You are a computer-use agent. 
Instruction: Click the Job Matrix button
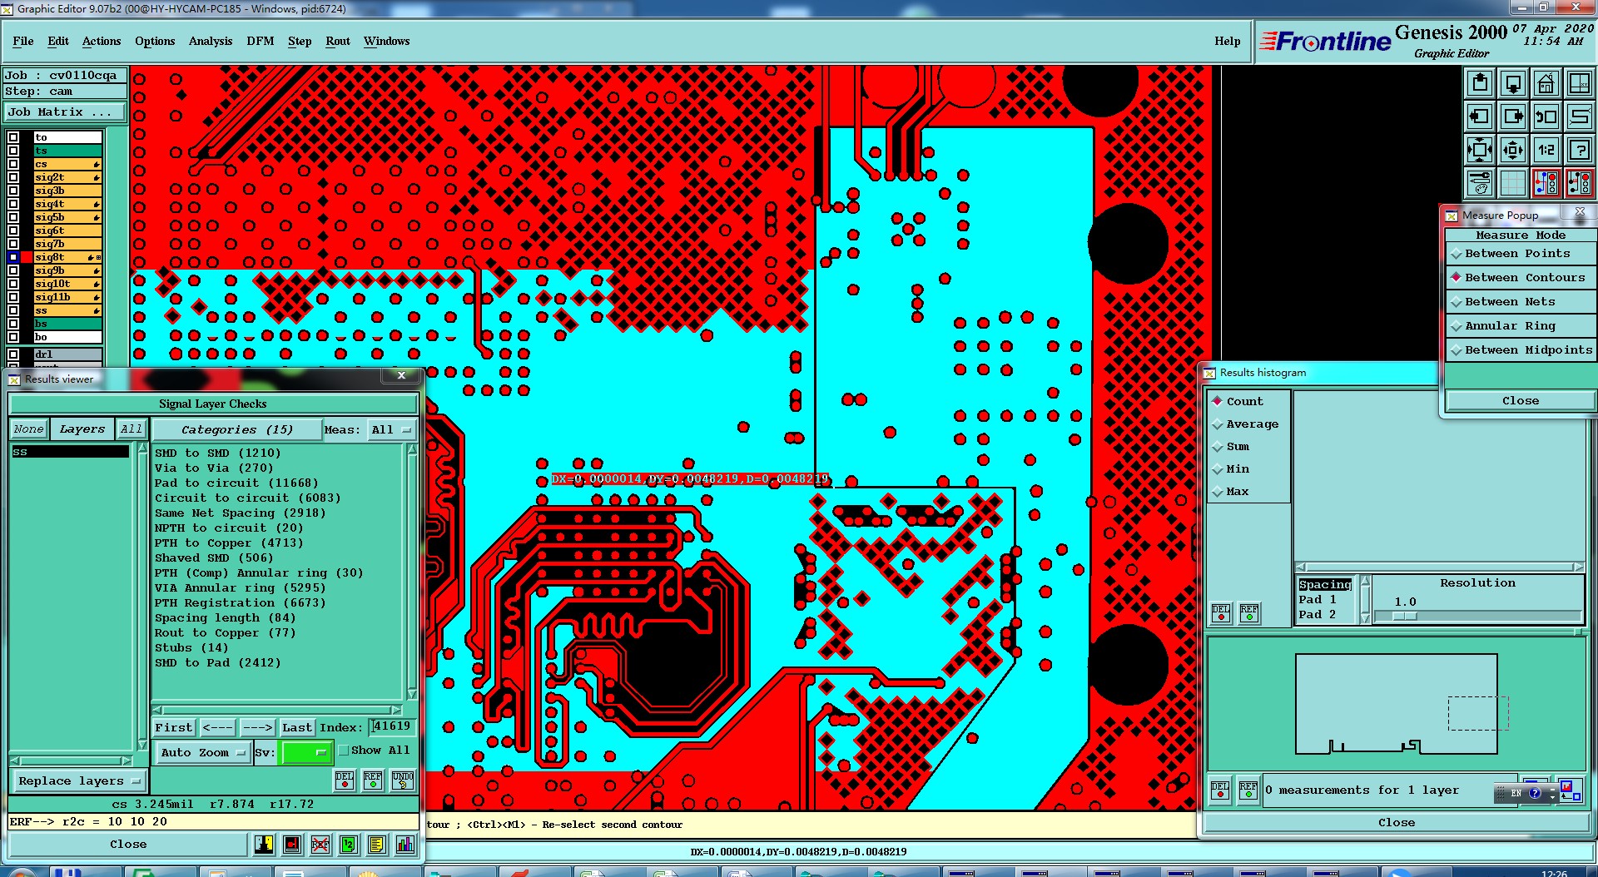(x=65, y=112)
